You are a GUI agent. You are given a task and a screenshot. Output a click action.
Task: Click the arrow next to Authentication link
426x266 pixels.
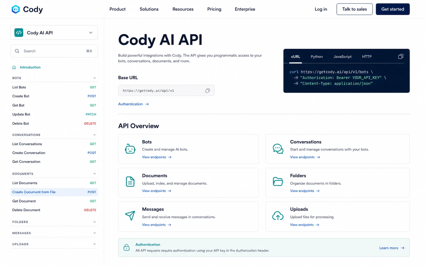pyautogui.click(x=147, y=104)
